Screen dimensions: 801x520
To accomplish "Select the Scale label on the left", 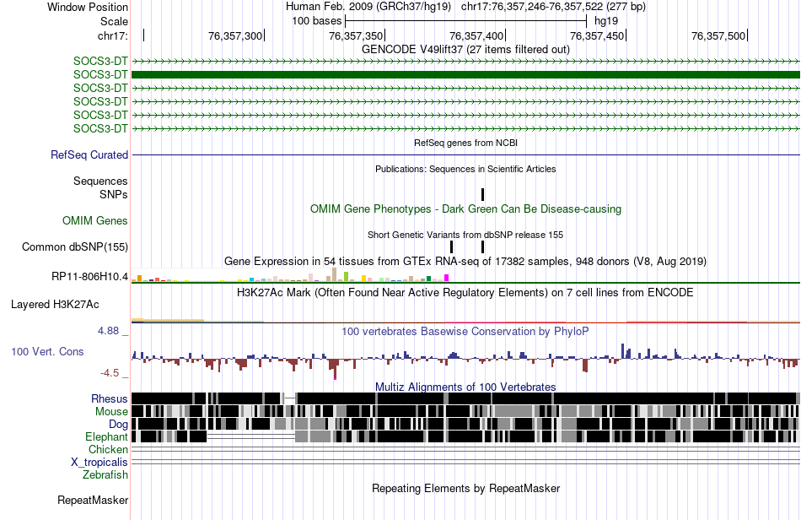I will click(114, 21).
